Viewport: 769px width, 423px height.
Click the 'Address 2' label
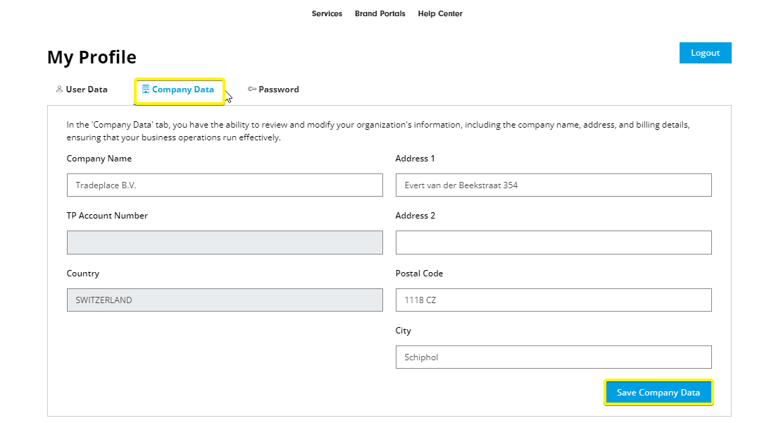(x=415, y=216)
